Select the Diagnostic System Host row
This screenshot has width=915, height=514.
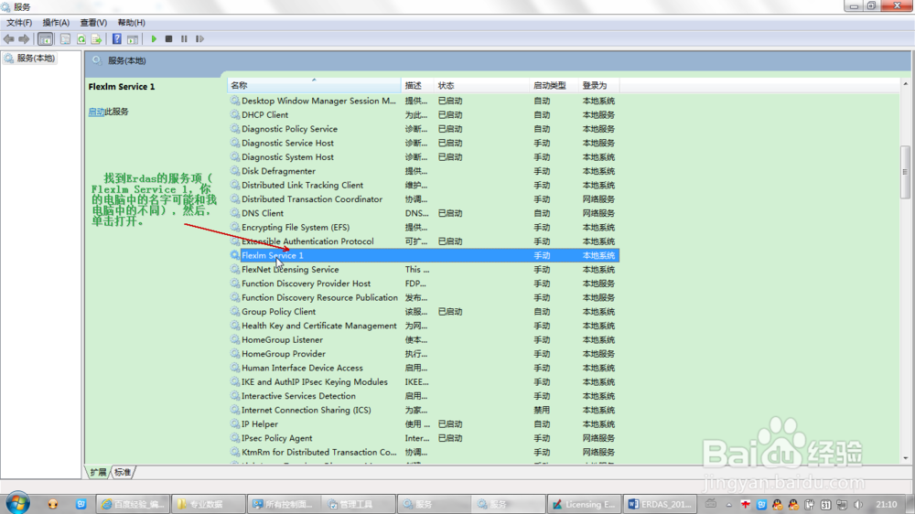click(424, 157)
